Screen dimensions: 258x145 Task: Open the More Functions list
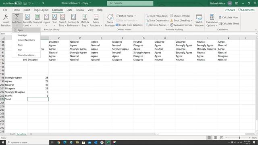pyautogui.click(x=96, y=21)
